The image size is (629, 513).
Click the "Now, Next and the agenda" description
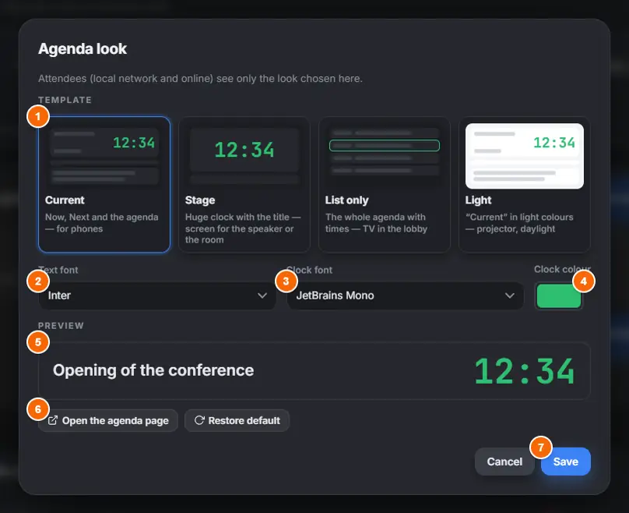point(101,222)
